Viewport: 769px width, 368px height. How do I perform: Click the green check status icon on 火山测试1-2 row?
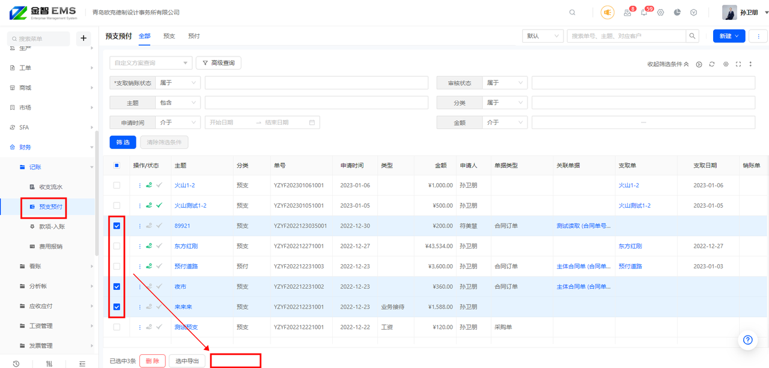coord(159,205)
